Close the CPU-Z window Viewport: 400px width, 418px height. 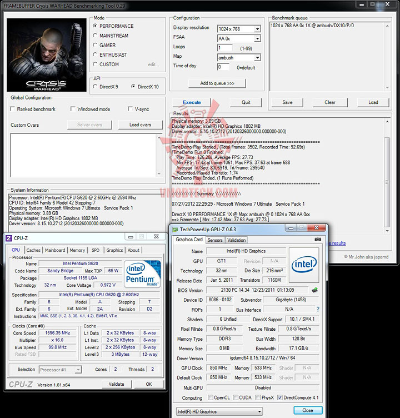[157, 236]
